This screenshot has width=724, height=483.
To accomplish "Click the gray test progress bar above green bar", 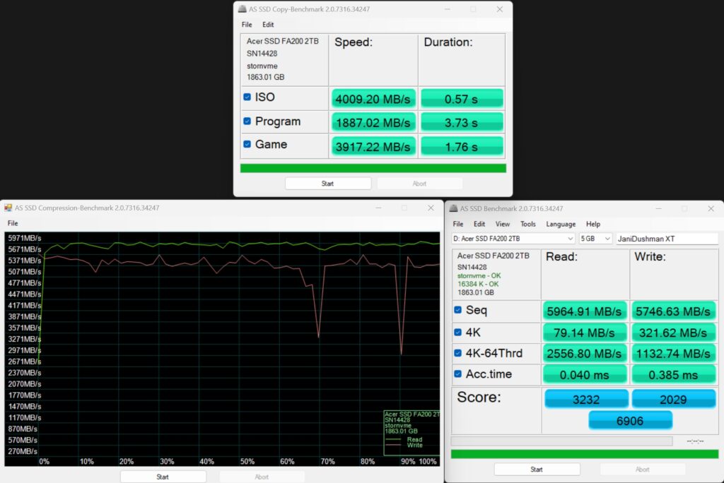I will 561,441.
